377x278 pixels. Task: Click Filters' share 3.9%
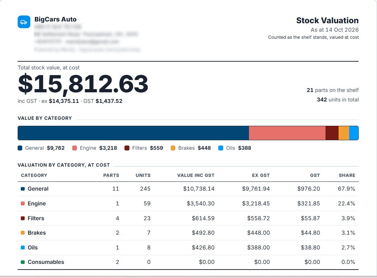pos(348,218)
